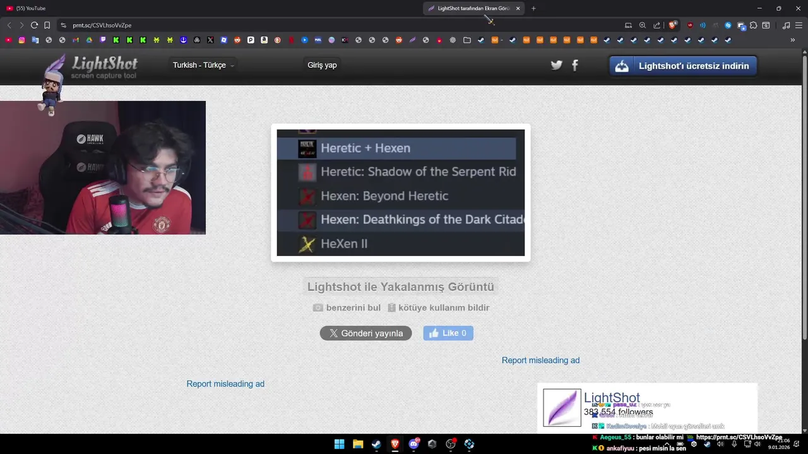
Task: Open a new browser tab with plus
Action: 533,8
